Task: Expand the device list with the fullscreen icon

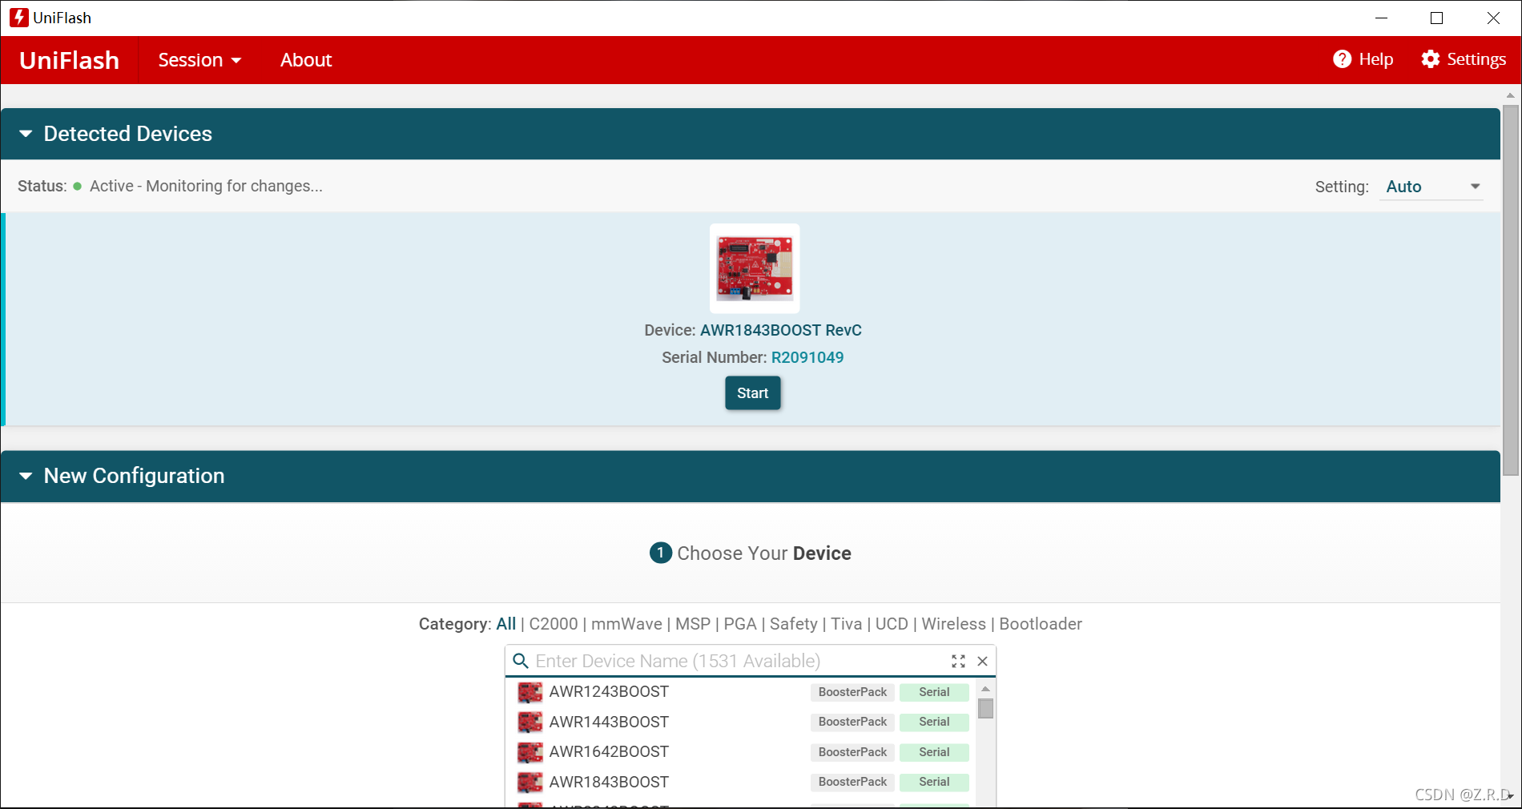Action: pos(958,661)
